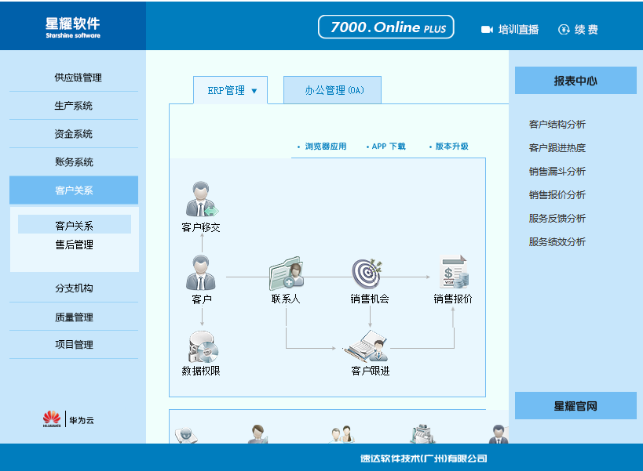This screenshot has height=471, width=643.
Task: Open 分支机构 in the sidebar
Action: 74,288
